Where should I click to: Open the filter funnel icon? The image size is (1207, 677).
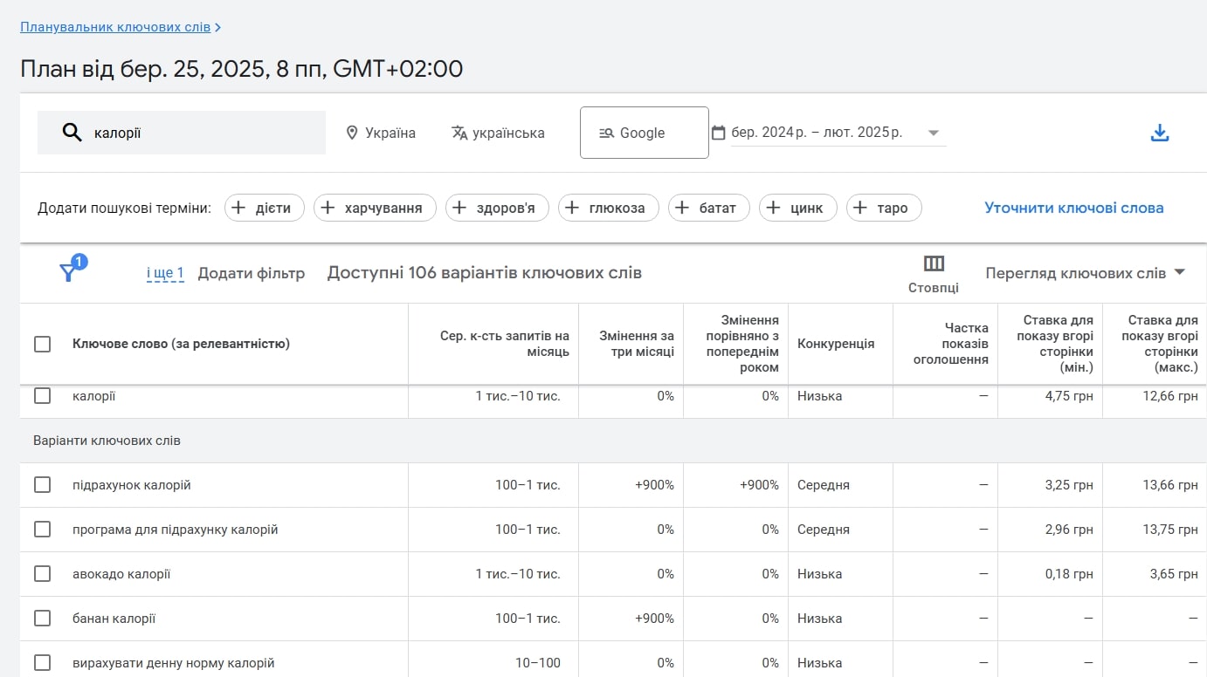pyautogui.click(x=68, y=273)
